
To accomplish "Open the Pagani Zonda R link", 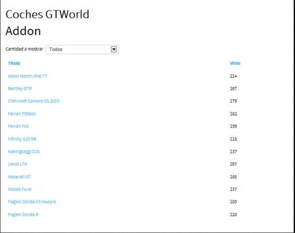I will point(23,215).
